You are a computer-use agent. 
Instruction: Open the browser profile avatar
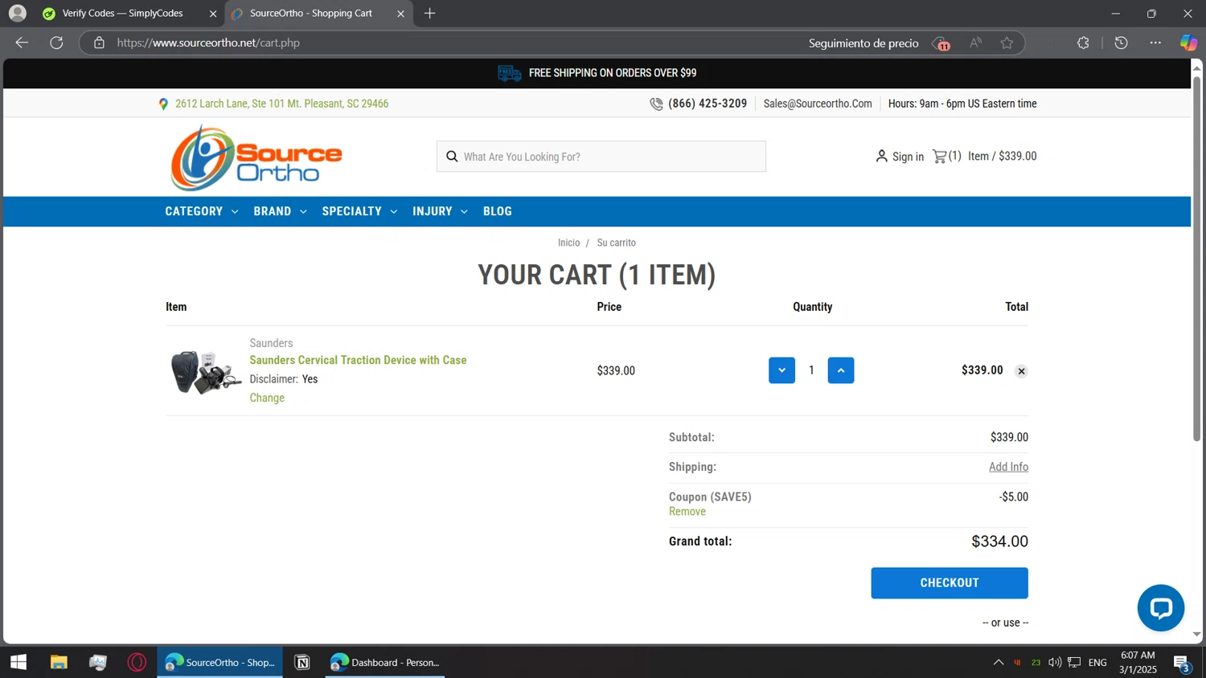tap(17, 13)
